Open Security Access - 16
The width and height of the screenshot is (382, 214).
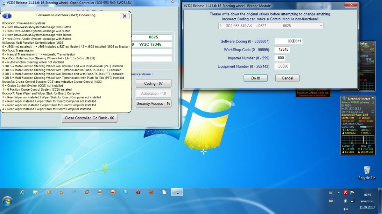click(x=153, y=103)
